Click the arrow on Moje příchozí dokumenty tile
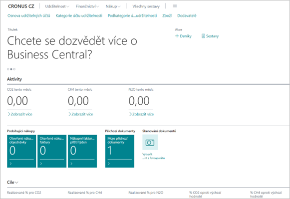Viewport: 290px width, 199px height. click(109, 164)
